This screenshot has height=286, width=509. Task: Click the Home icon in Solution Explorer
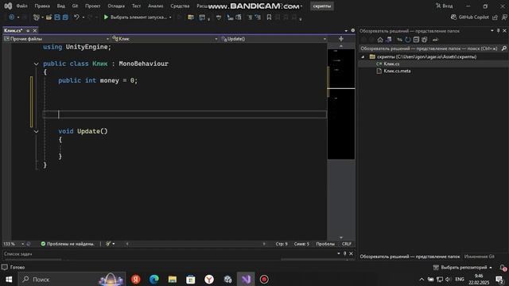coord(380,40)
